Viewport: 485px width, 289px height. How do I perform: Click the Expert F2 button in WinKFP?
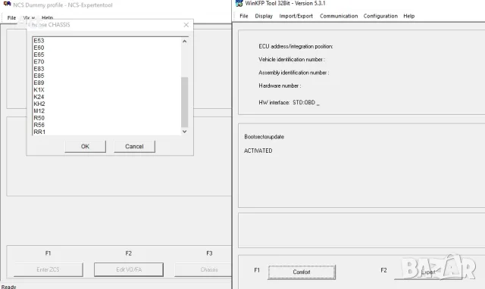tap(428, 272)
